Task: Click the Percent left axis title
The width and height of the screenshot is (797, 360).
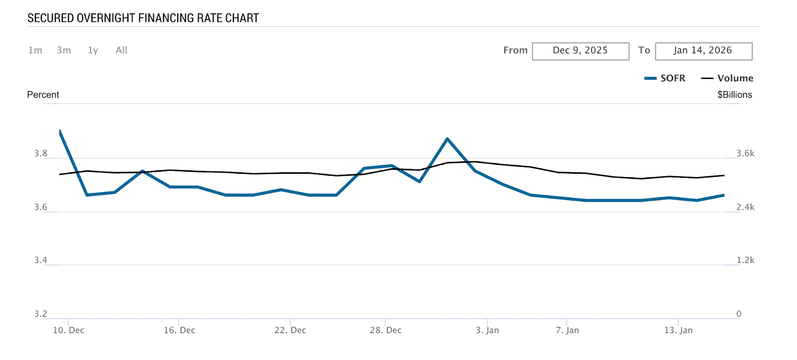Action: coord(43,95)
